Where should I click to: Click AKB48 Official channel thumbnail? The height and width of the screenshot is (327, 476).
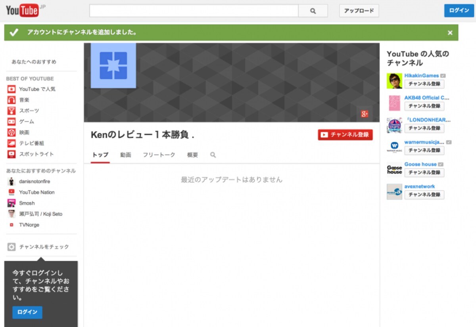coord(394,103)
